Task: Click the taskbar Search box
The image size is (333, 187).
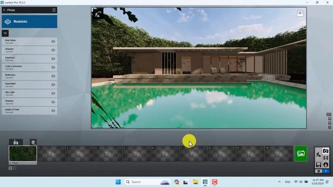Action: [x=147, y=182]
